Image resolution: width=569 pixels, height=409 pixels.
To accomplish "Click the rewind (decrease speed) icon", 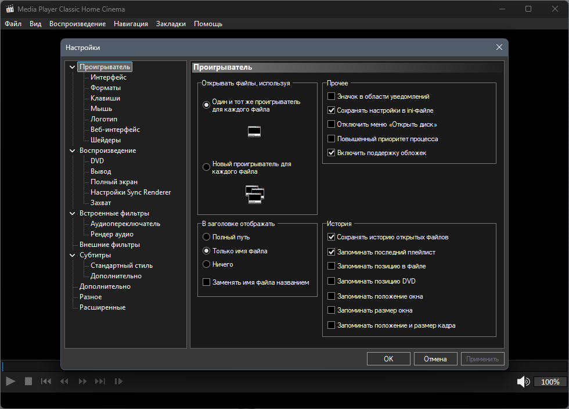I will 64,381.
